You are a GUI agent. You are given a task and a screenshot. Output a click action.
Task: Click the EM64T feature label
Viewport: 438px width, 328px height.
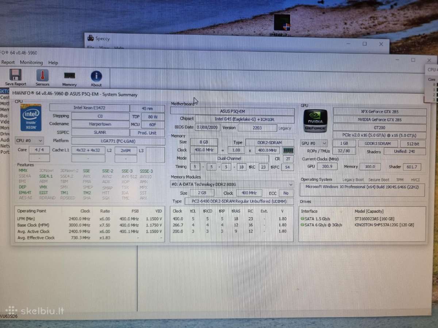click(x=25, y=192)
